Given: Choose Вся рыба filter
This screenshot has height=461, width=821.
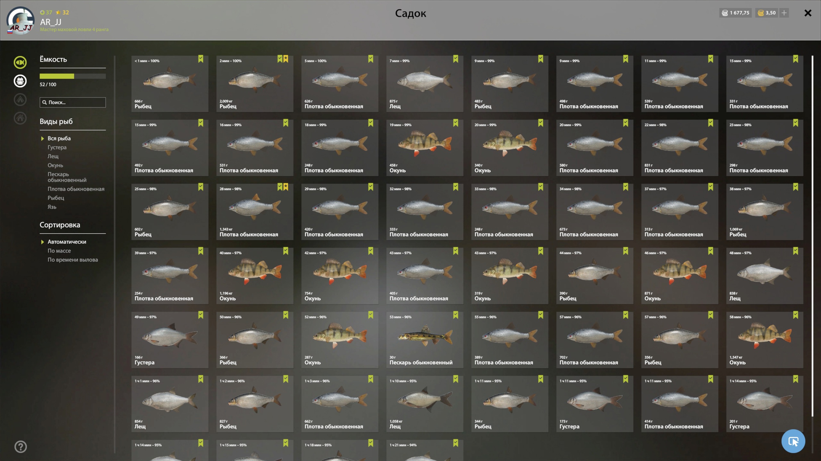Looking at the screenshot, I should click(x=59, y=138).
